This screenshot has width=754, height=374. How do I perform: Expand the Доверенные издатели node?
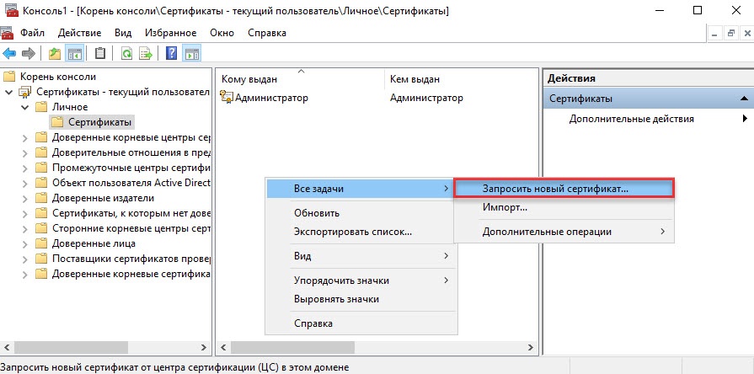[x=25, y=198]
